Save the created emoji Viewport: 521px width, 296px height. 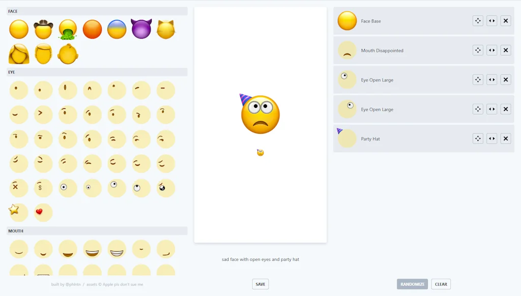[x=260, y=284]
